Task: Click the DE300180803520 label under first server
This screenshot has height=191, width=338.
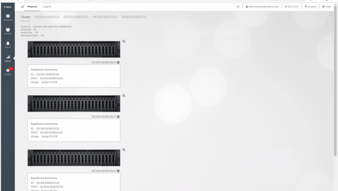Action: pyautogui.click(x=104, y=63)
